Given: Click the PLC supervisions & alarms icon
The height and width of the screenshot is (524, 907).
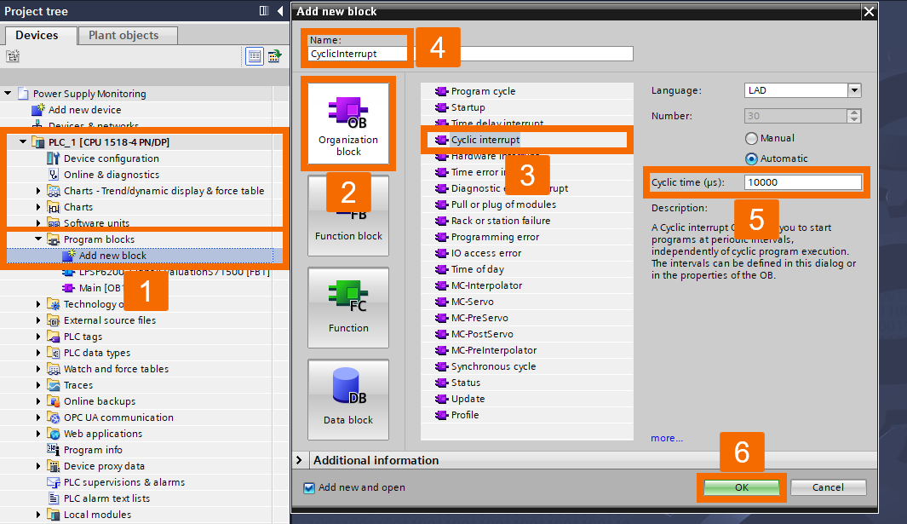Looking at the screenshot, I should pos(53,482).
